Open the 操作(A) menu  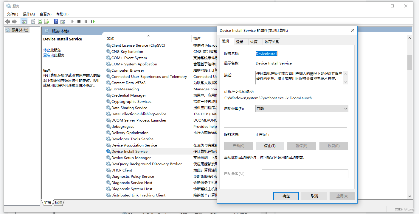(x=29, y=14)
